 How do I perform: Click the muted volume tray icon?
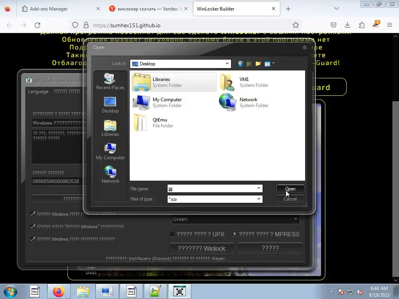[x=360, y=292]
